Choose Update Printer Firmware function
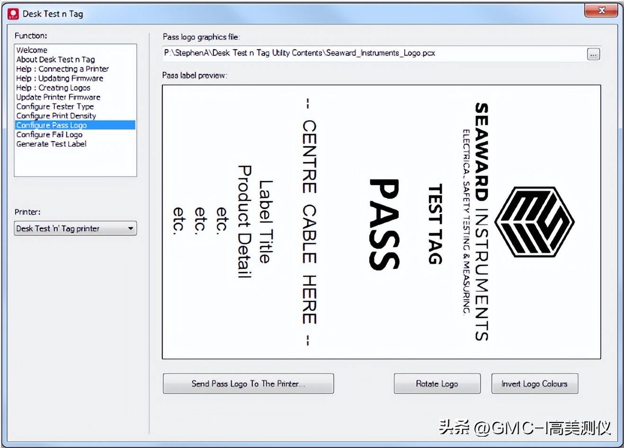624x448 pixels. (58, 97)
